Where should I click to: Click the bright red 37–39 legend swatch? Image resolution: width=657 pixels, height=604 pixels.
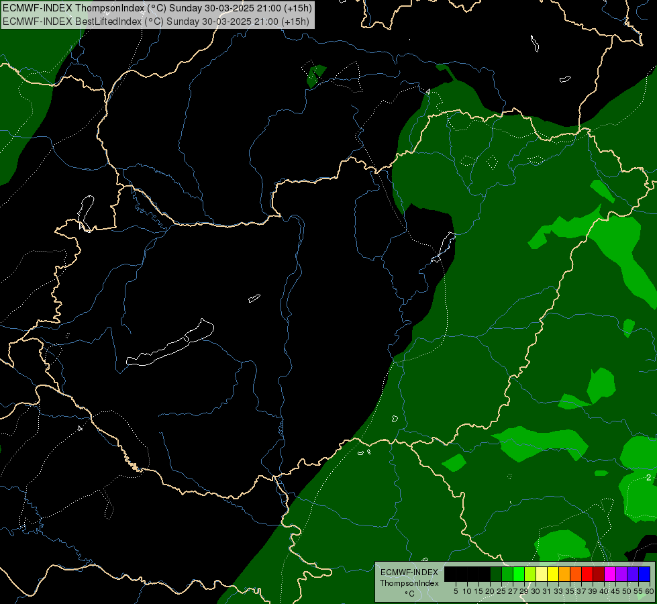coord(587,574)
